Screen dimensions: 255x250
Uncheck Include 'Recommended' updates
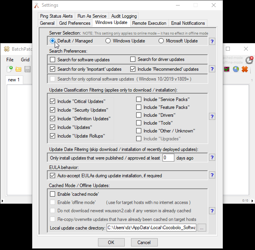(x=133, y=69)
